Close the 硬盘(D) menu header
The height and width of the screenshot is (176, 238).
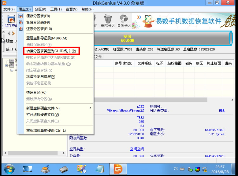point(24,10)
